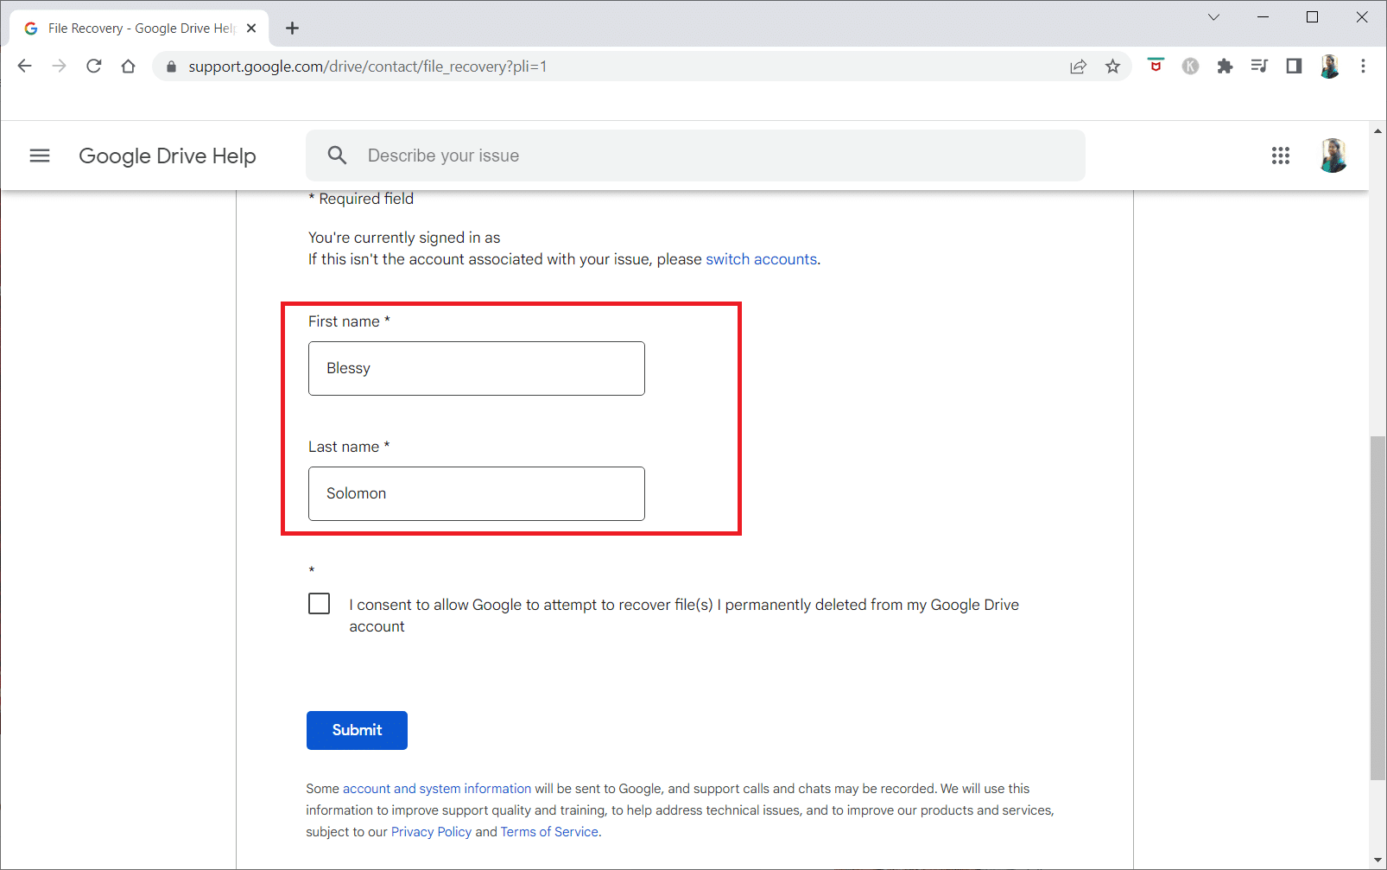Select the File Recovery - Google Drive Help tab

point(138,29)
